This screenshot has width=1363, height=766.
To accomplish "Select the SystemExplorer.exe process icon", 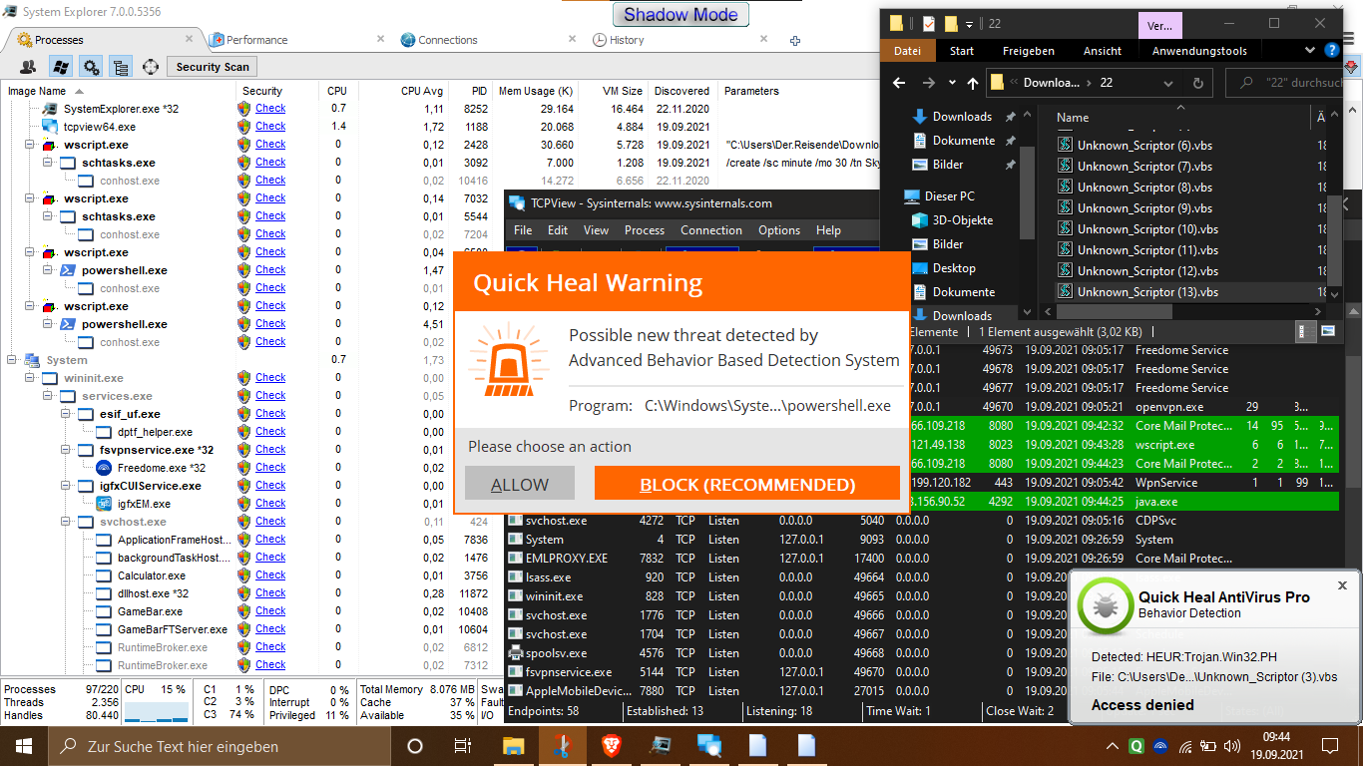I will point(51,109).
